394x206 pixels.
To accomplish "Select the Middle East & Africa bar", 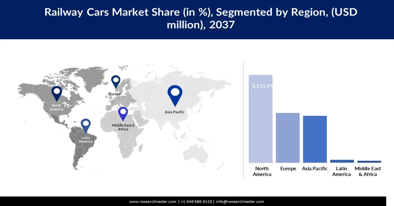I will pos(369,162).
